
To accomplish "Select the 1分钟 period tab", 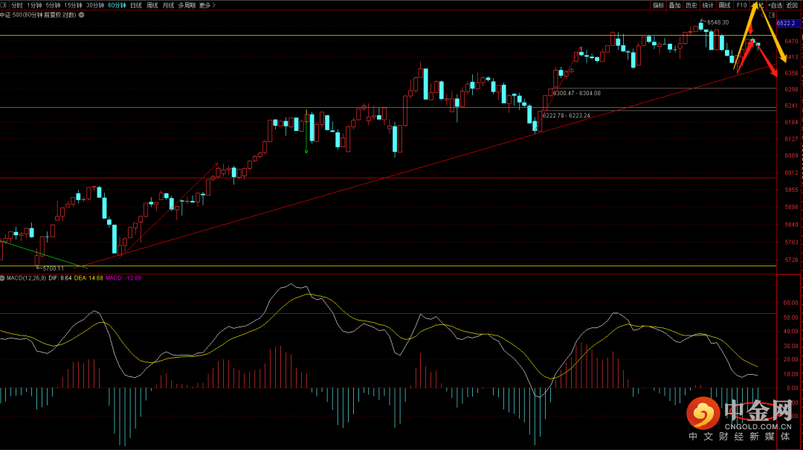I will pyautogui.click(x=34, y=5).
